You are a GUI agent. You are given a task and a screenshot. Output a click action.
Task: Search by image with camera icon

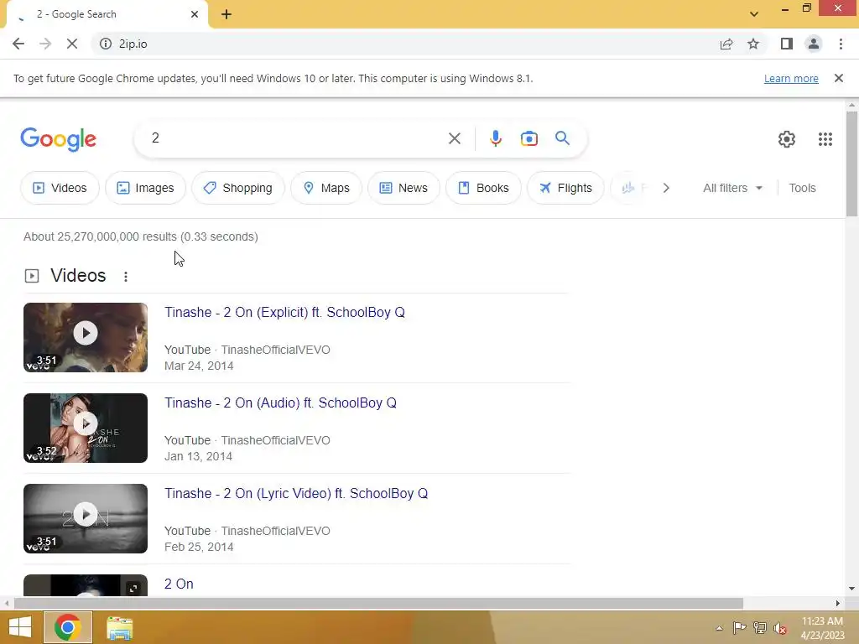(528, 138)
